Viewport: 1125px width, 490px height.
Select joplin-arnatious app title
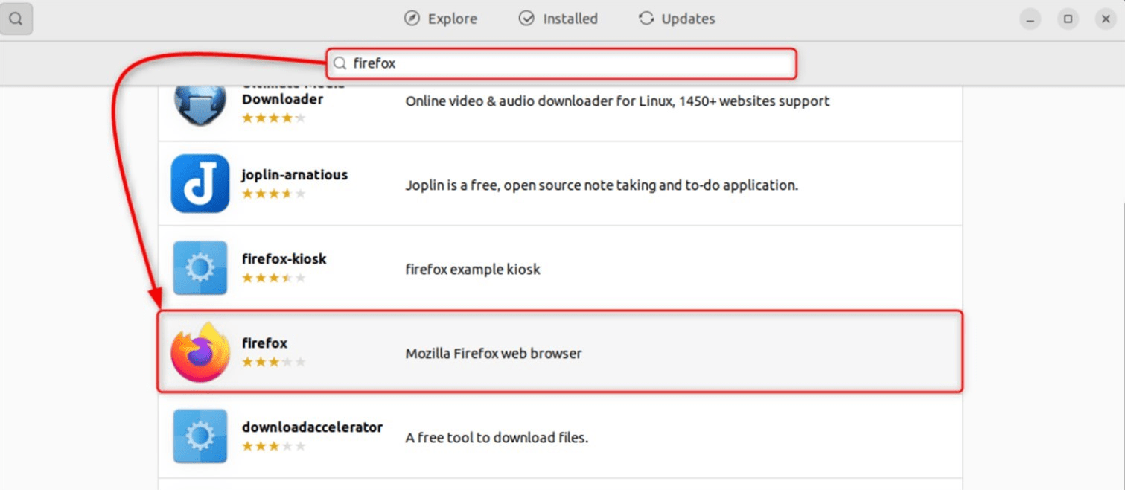[295, 175]
